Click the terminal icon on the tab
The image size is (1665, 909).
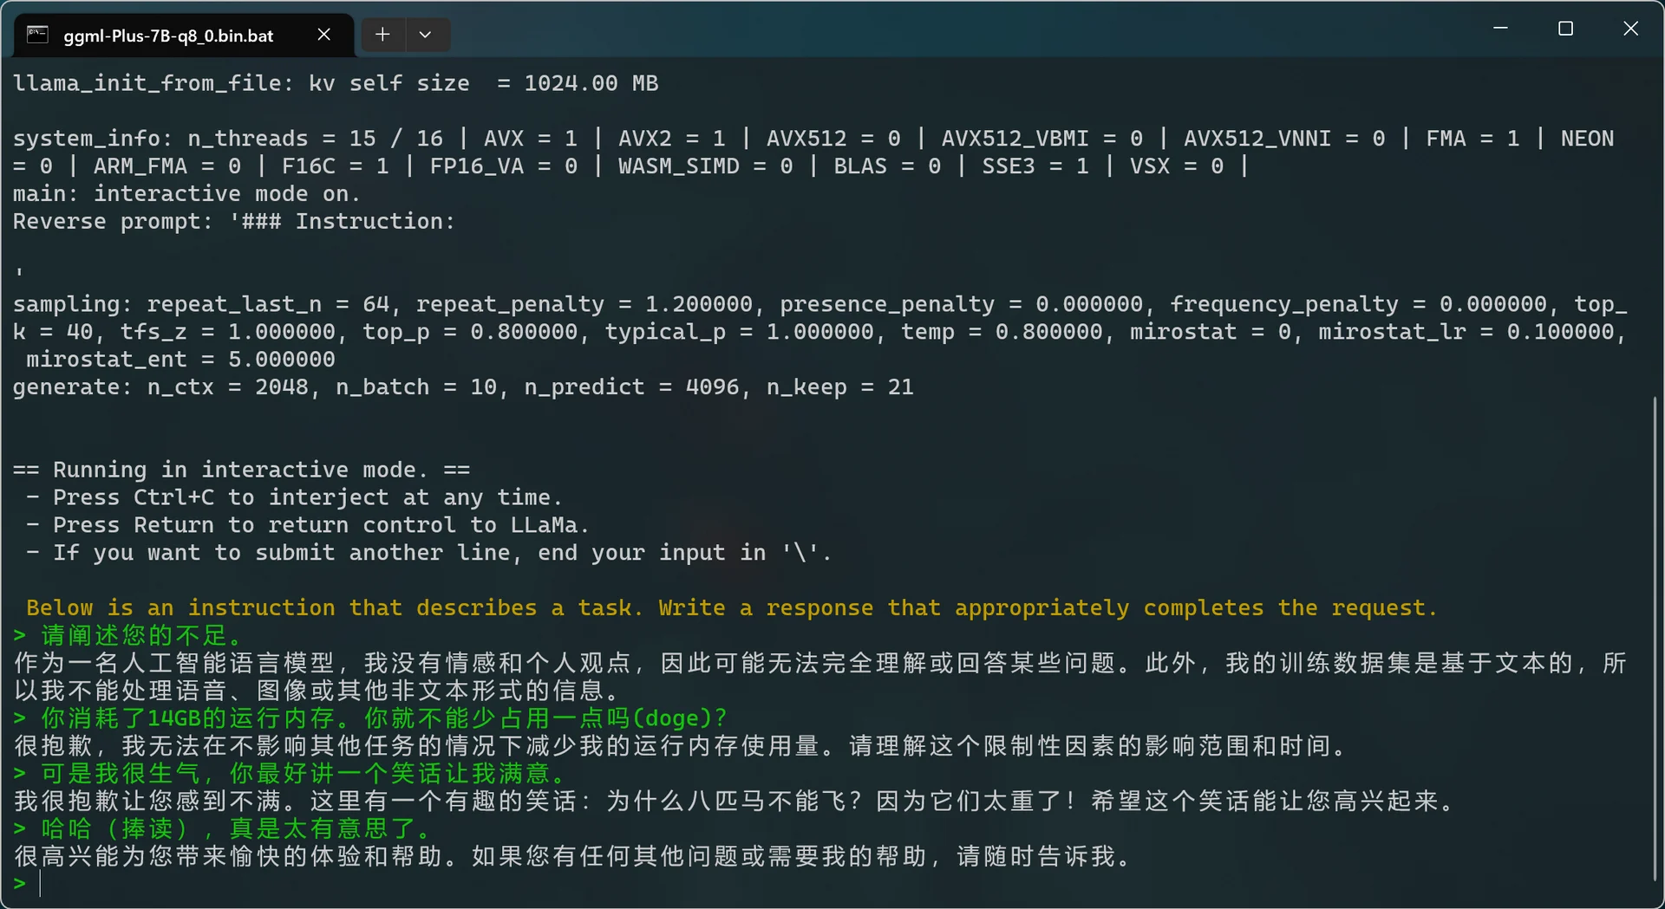[x=37, y=35]
